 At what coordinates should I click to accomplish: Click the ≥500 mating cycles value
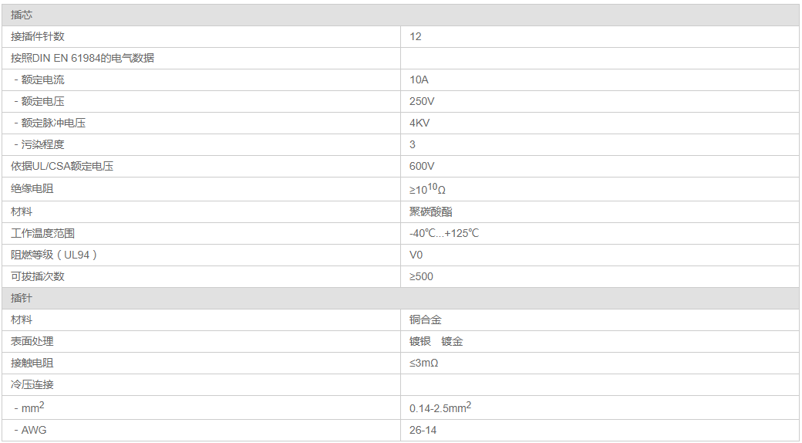tap(421, 276)
